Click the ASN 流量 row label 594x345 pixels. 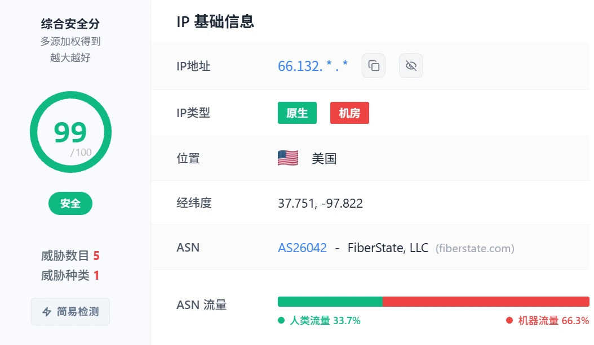[202, 305]
